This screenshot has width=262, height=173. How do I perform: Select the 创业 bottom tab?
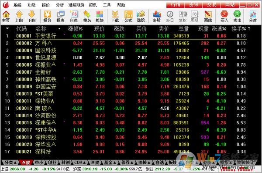point(52,162)
